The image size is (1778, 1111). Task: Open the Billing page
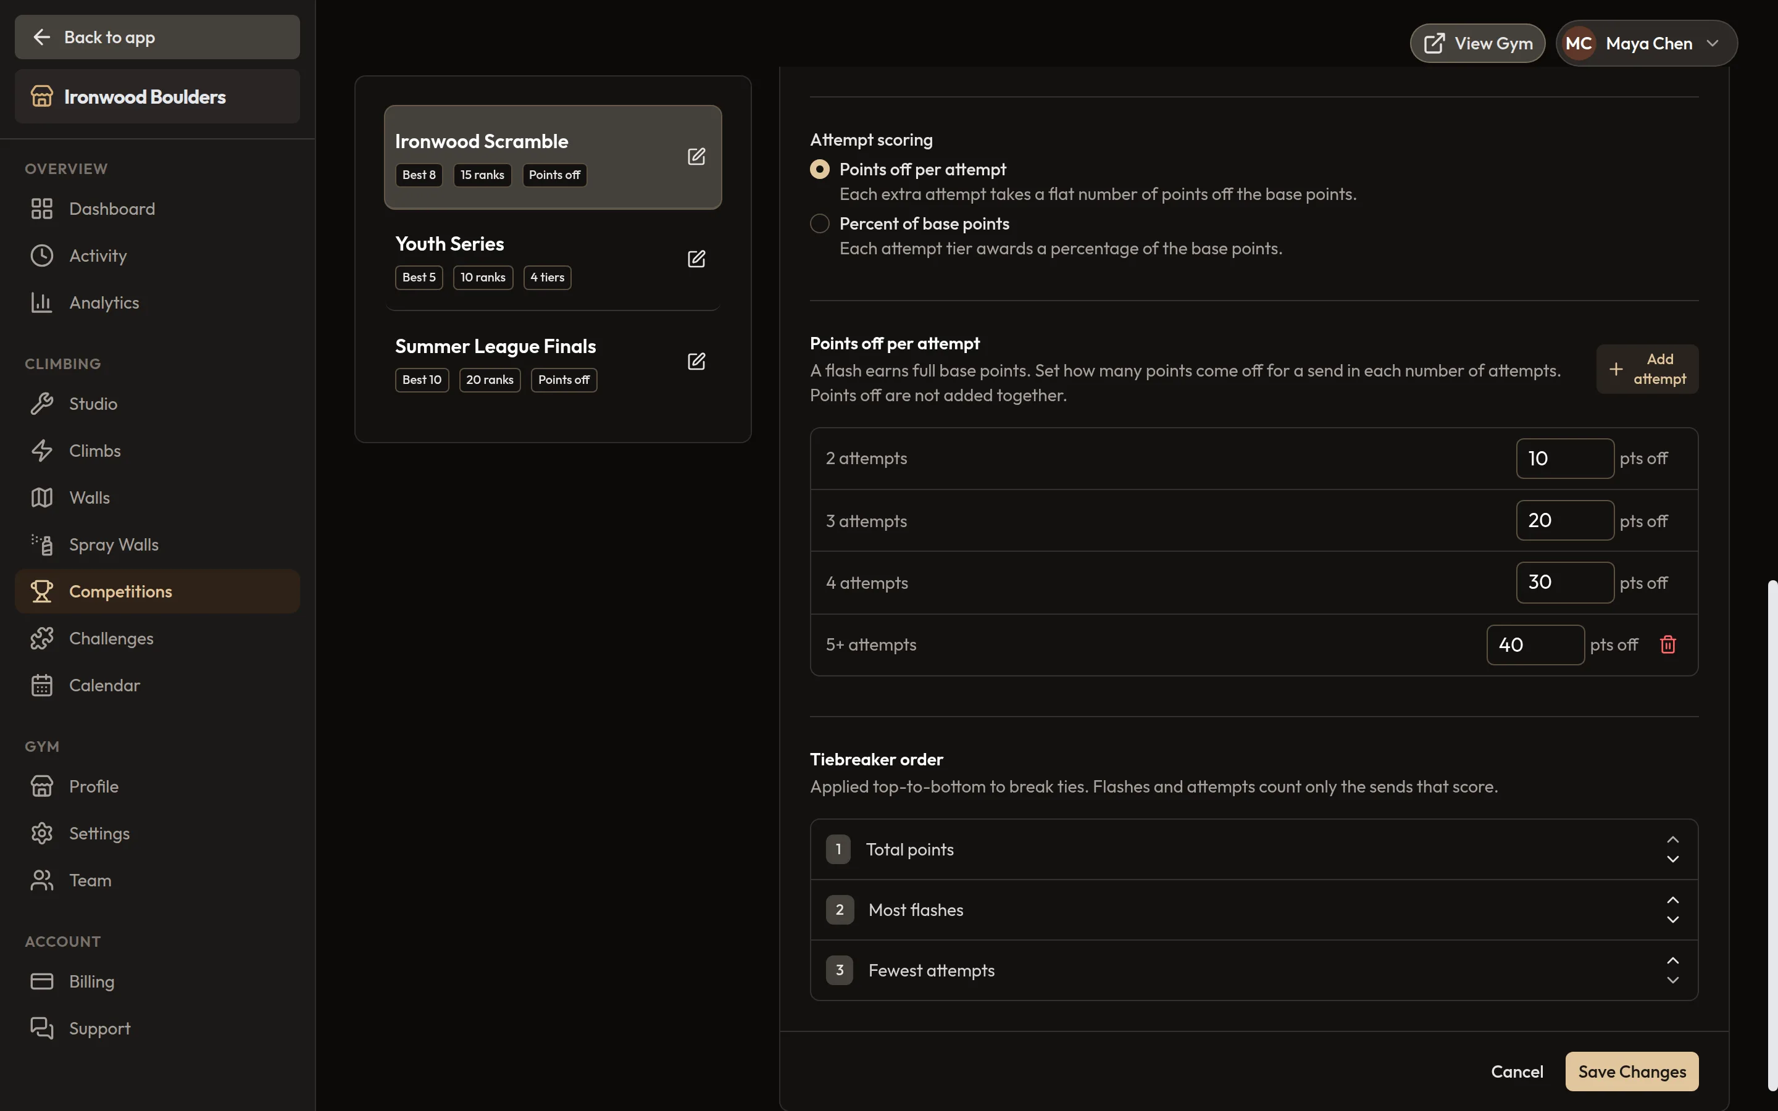pyautogui.click(x=157, y=981)
